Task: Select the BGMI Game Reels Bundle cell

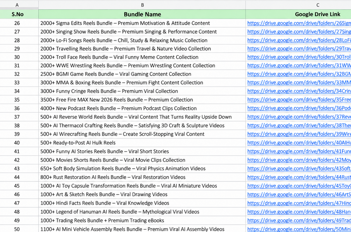Action: click(x=142, y=74)
